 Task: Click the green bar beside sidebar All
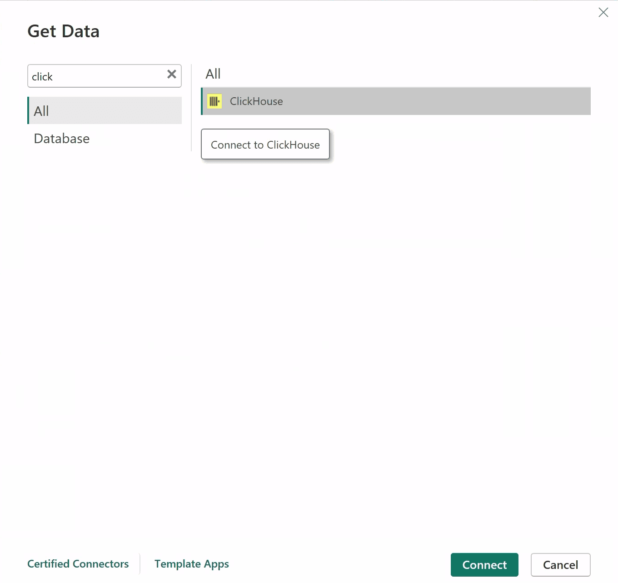point(28,110)
